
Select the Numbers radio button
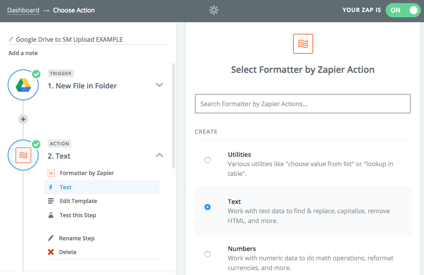point(208,254)
